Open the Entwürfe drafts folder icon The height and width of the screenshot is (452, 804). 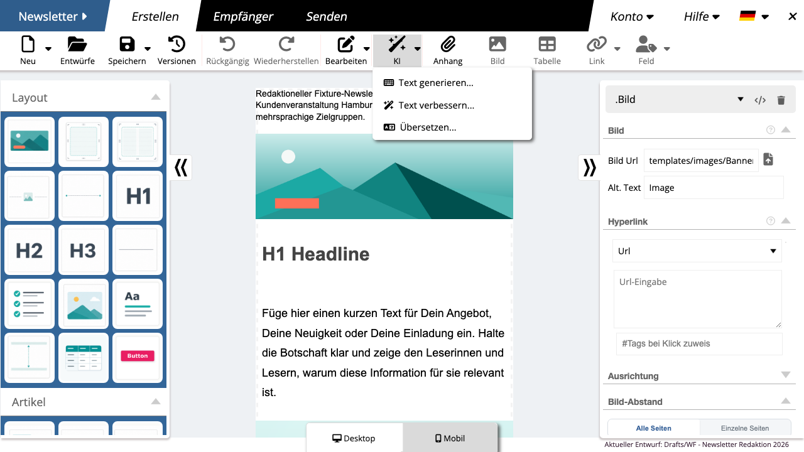tap(77, 44)
